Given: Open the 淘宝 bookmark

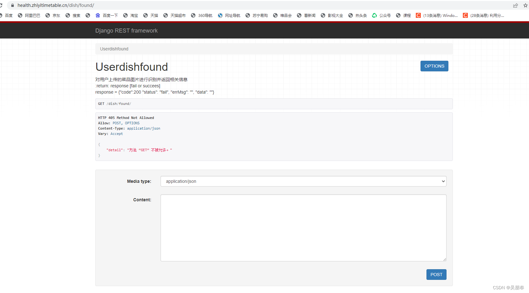Looking at the screenshot, I should 130,15.
